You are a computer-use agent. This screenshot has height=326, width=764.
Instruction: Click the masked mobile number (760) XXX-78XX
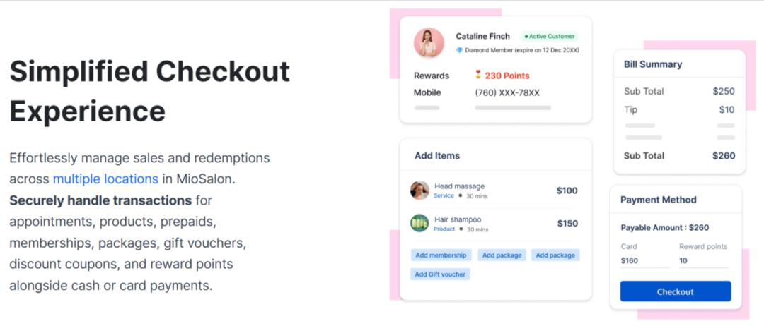click(x=507, y=92)
